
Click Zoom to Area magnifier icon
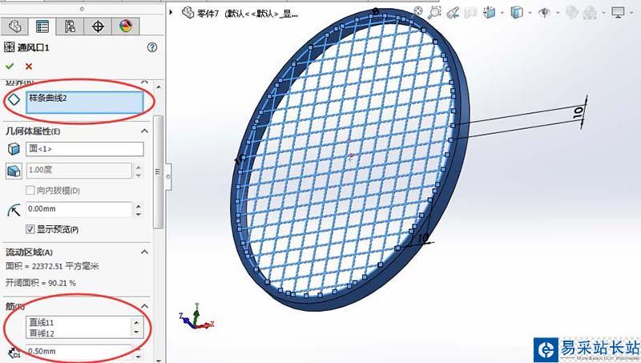point(434,12)
